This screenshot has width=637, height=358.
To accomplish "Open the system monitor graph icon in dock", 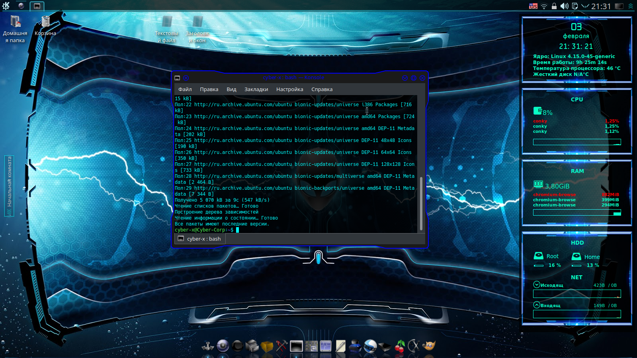I will point(326,346).
